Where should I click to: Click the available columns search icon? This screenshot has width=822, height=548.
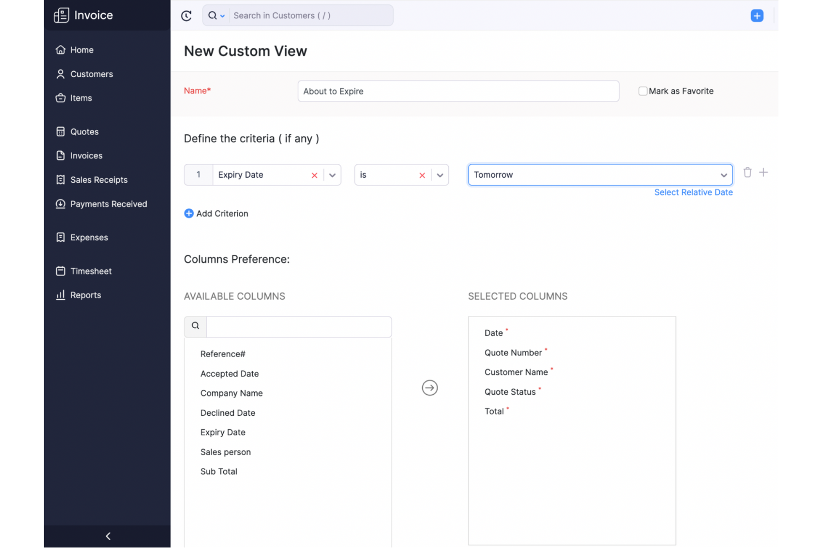tap(196, 326)
